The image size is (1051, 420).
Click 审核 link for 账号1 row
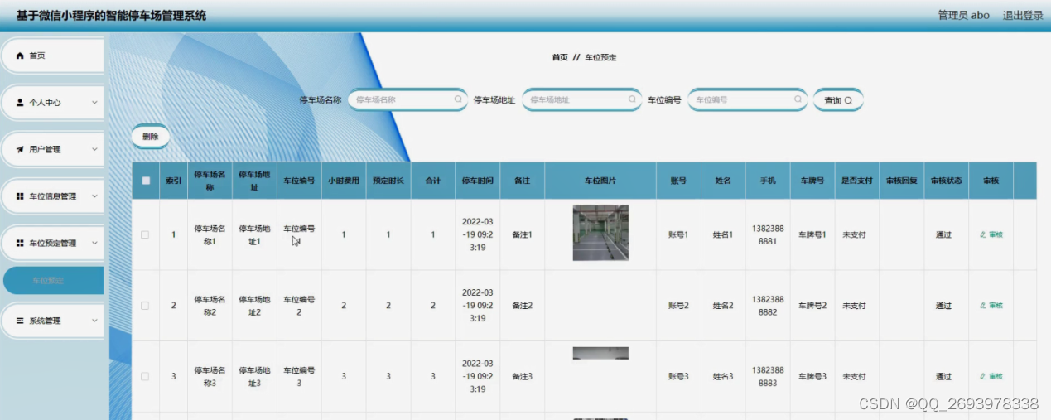click(x=991, y=234)
